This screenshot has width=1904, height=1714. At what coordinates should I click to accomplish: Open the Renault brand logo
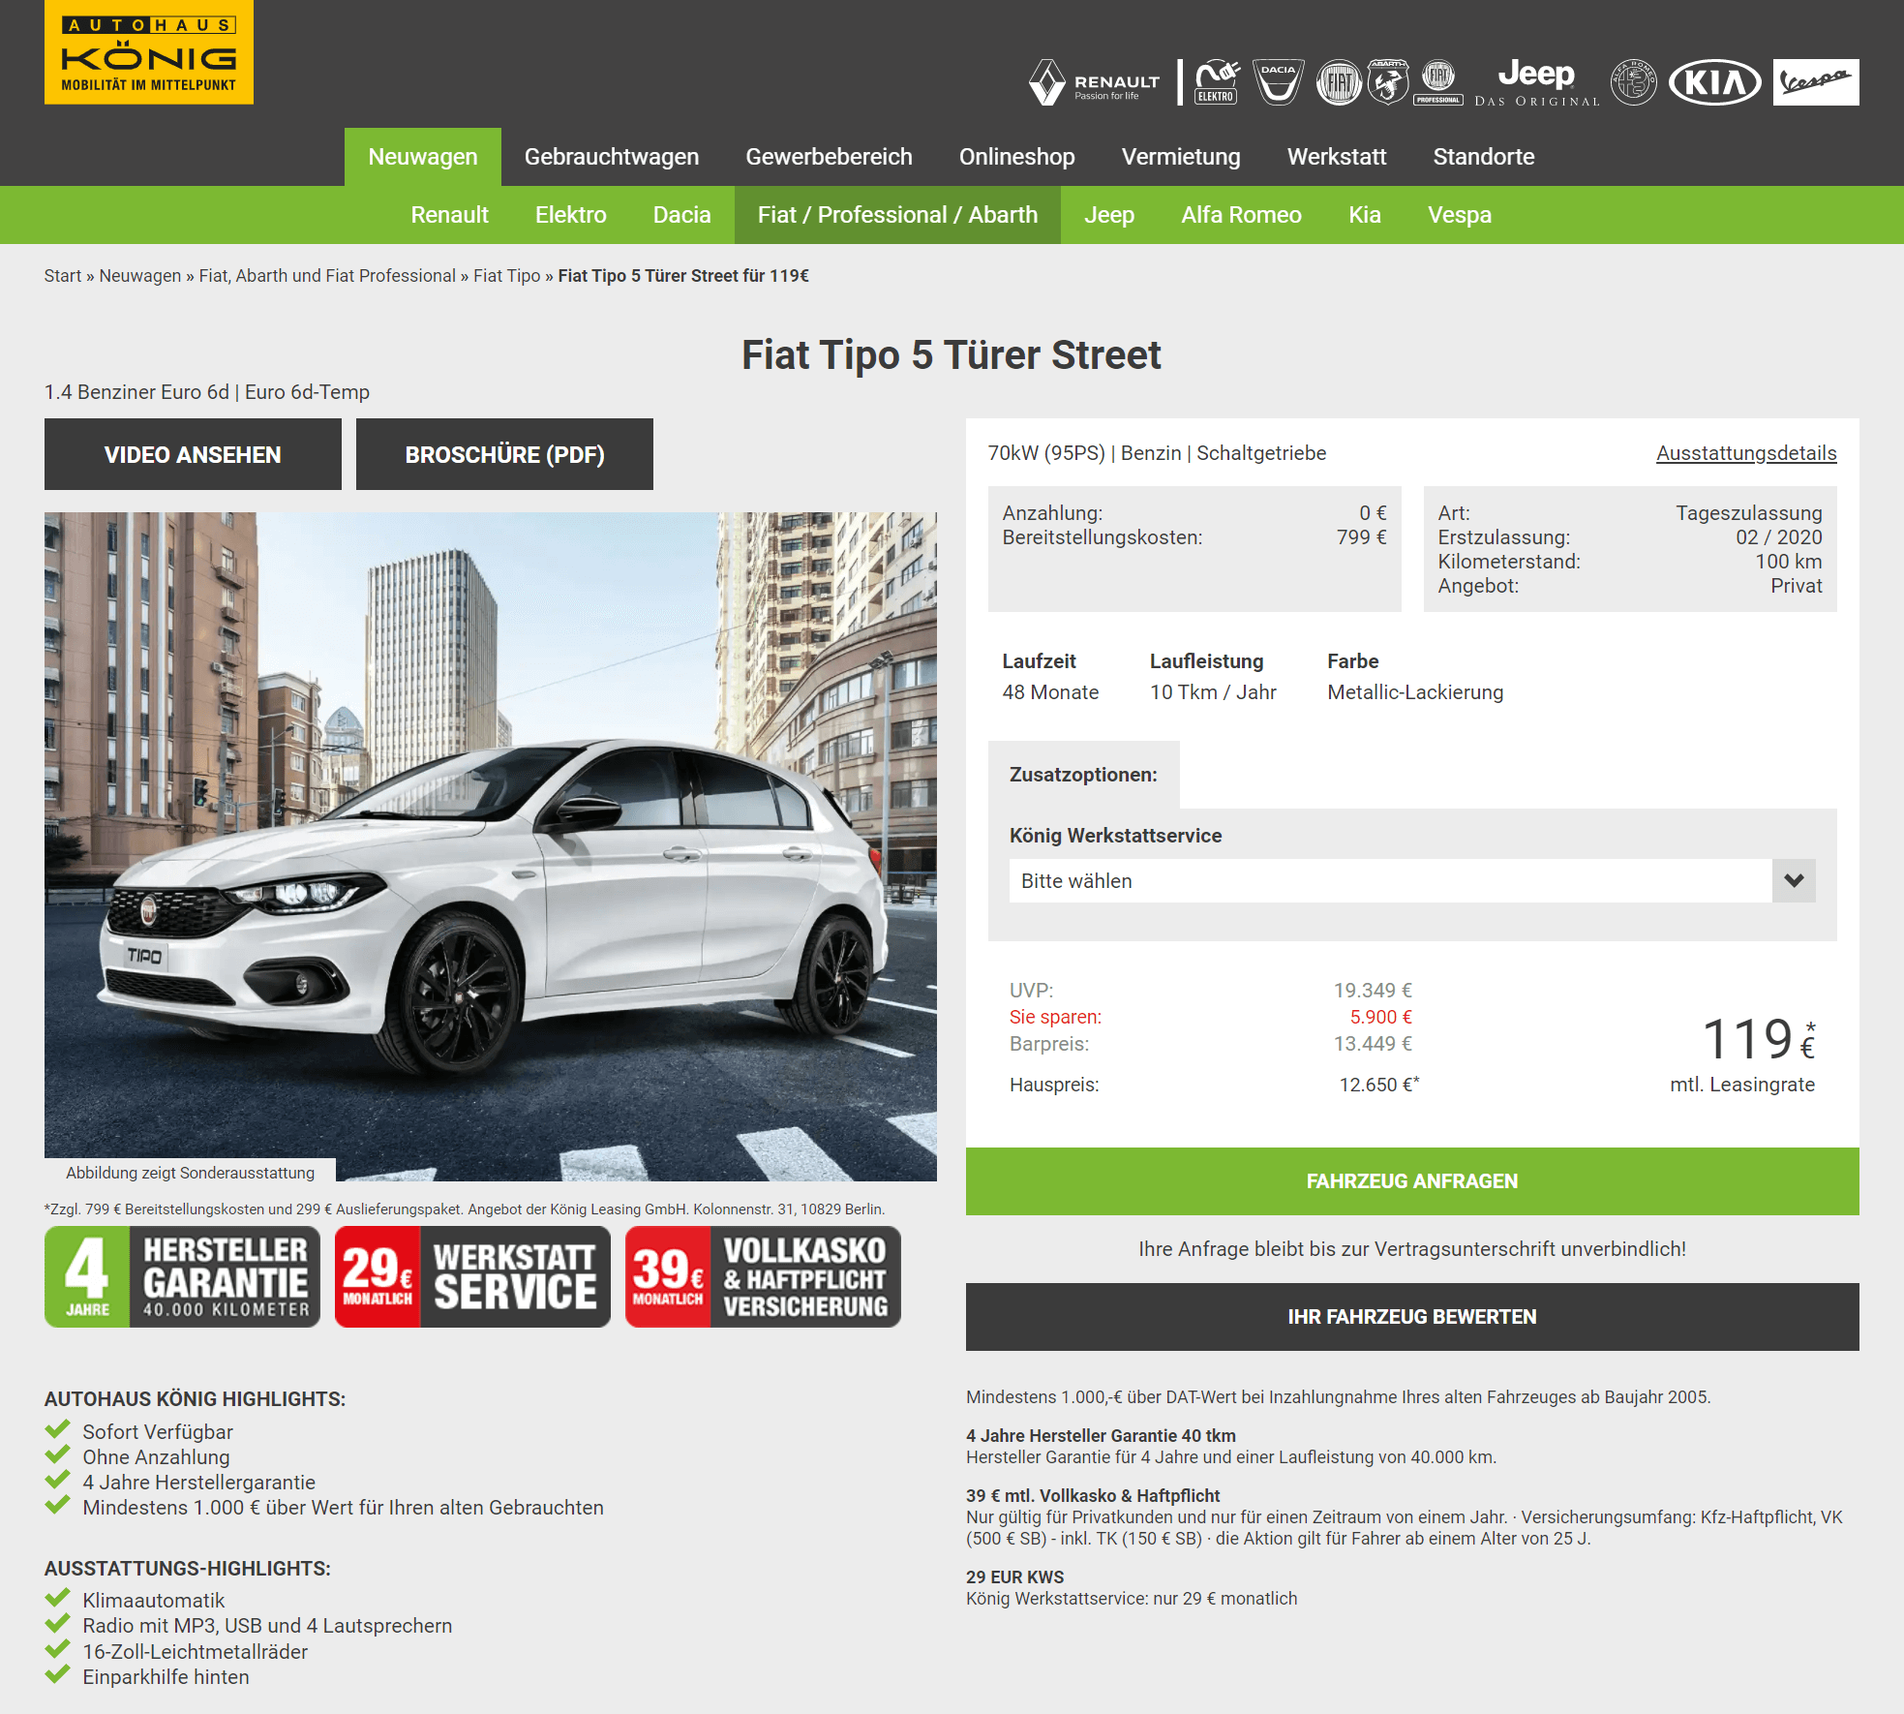(1095, 82)
